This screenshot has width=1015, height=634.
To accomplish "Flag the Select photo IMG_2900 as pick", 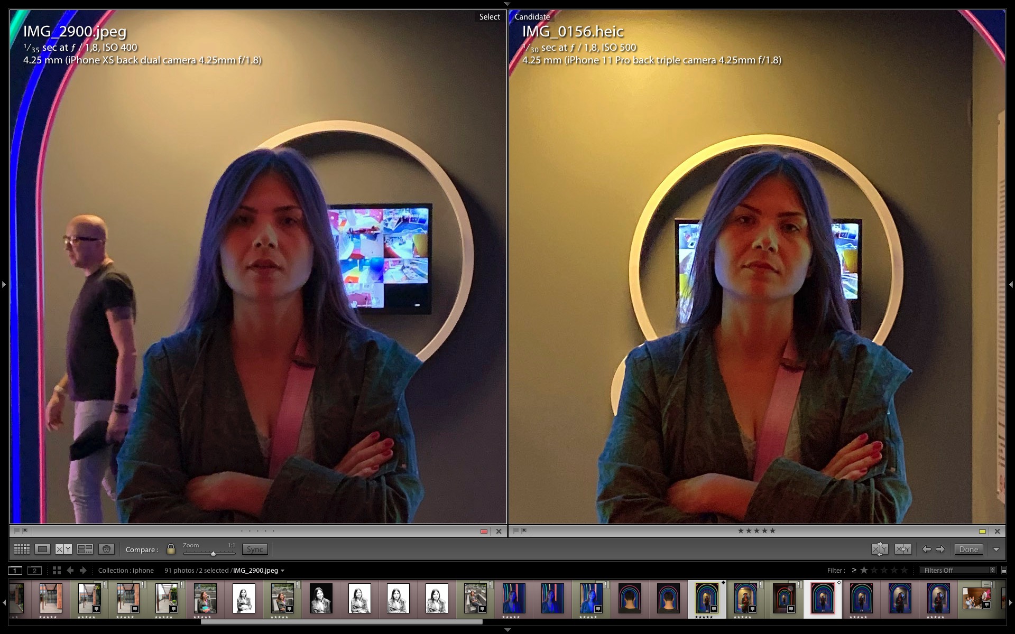I will click(x=16, y=530).
